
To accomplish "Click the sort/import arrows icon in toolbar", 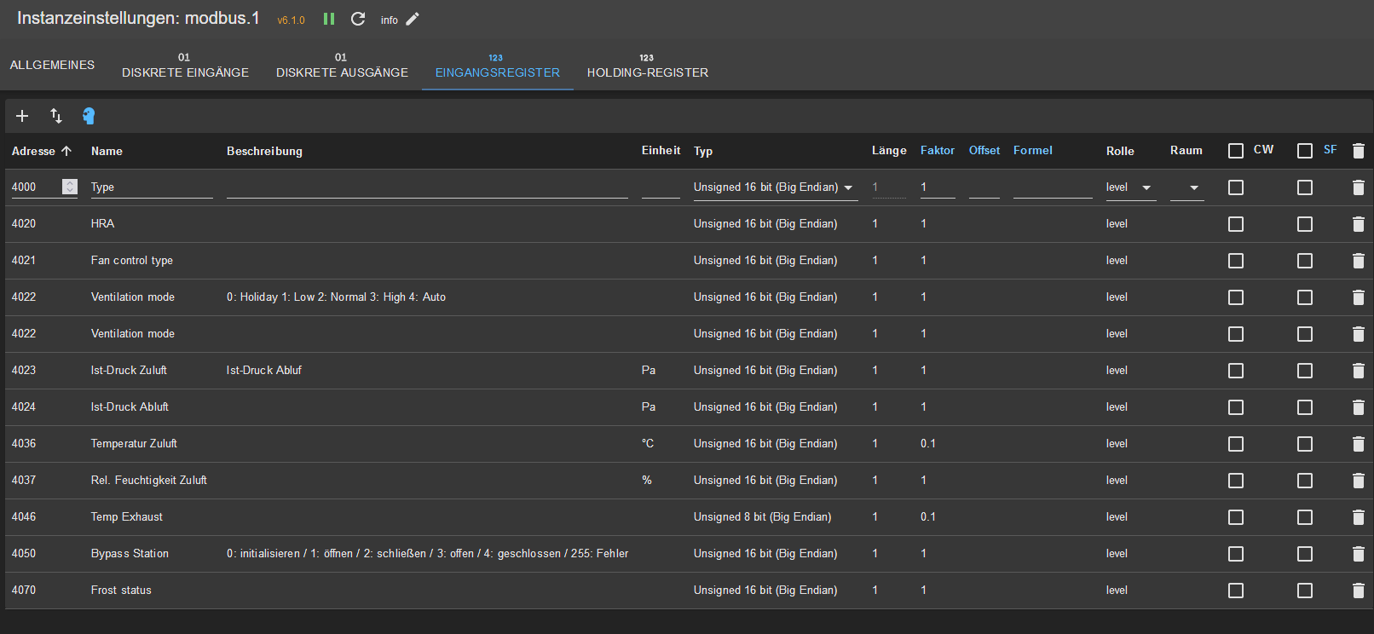I will 55,116.
